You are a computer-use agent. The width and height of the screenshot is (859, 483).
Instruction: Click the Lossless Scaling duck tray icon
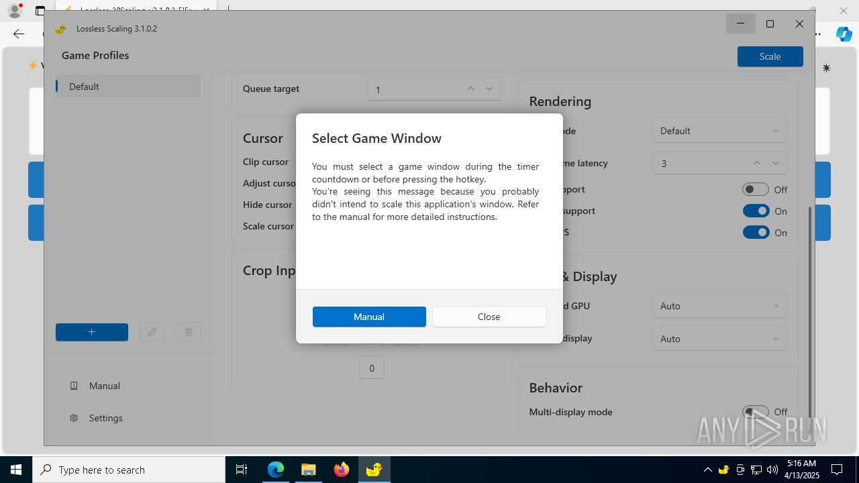[723, 470]
